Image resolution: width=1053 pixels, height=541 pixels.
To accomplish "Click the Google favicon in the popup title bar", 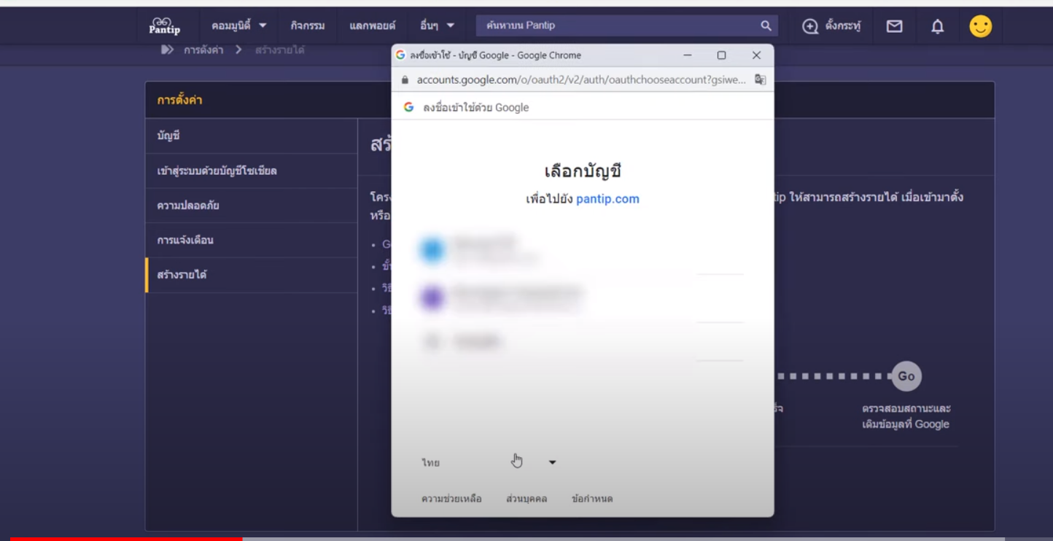I will coord(400,55).
